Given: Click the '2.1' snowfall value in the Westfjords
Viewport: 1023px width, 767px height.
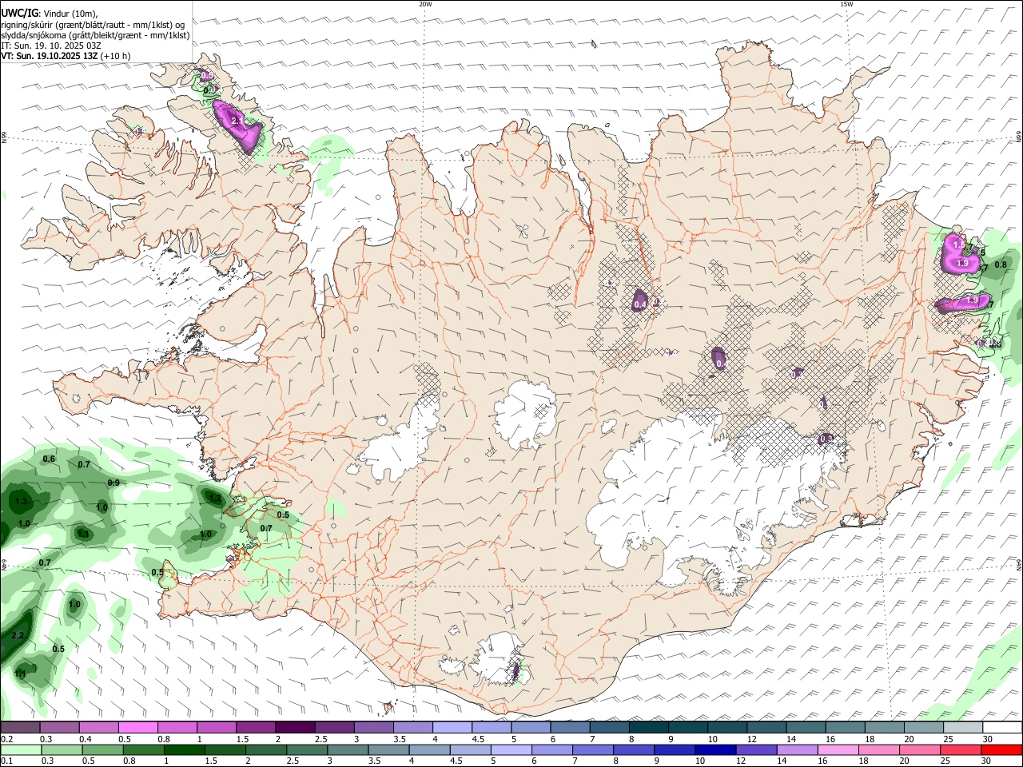Looking at the screenshot, I should tap(237, 121).
